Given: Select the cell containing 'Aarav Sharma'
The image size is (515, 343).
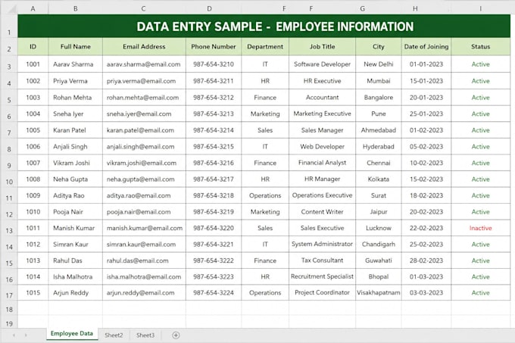Looking at the screenshot, I should coord(76,64).
